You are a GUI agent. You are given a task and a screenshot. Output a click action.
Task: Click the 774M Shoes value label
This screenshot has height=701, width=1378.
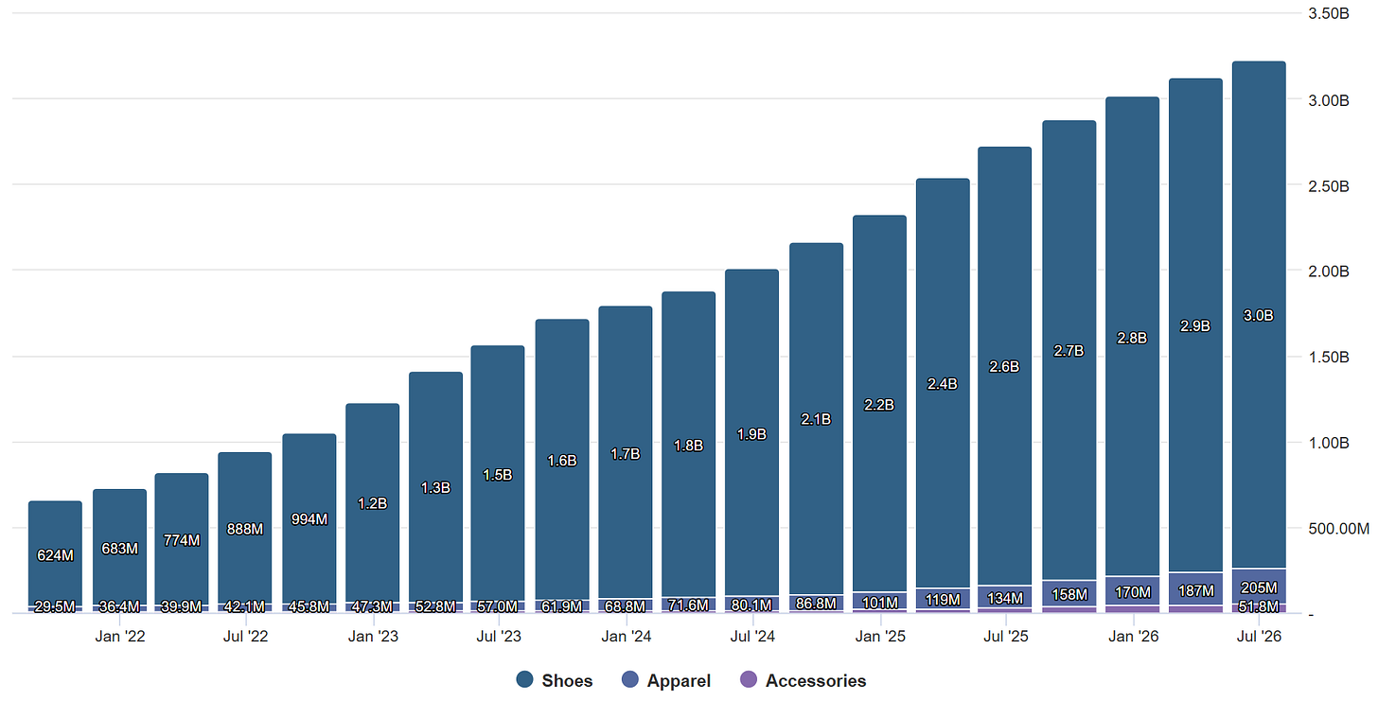pyautogui.click(x=182, y=540)
